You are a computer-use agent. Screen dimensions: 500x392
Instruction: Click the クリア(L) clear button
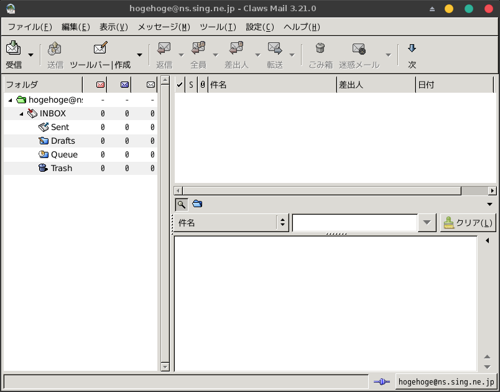point(468,223)
